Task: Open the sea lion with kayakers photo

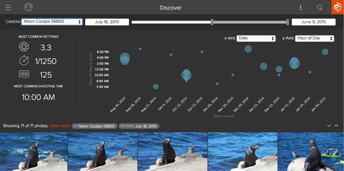Action: point(311,152)
